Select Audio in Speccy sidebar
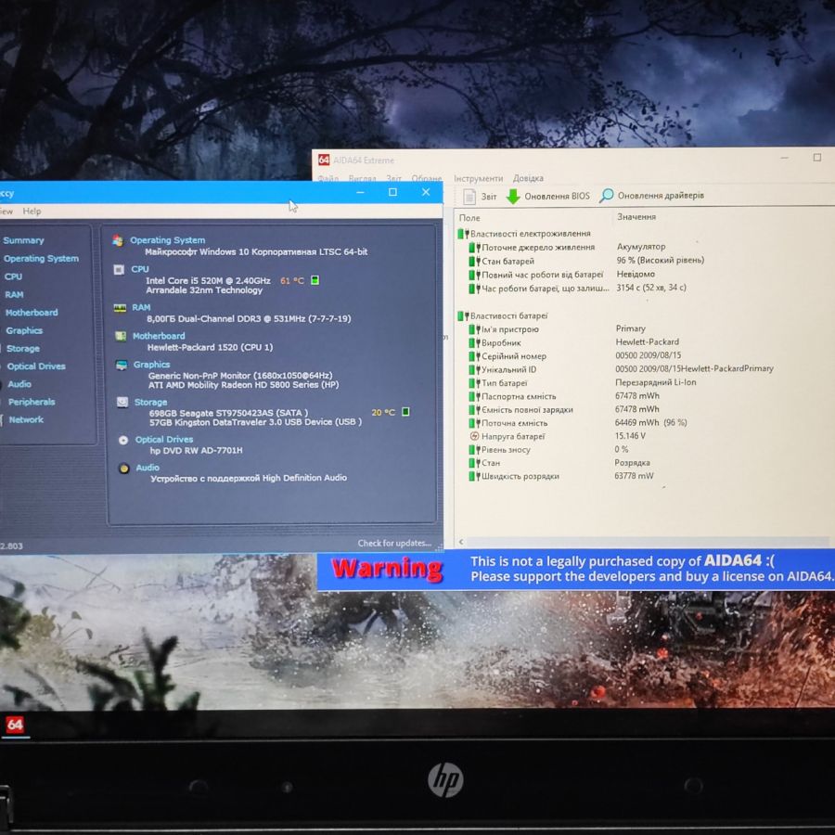 [19, 384]
